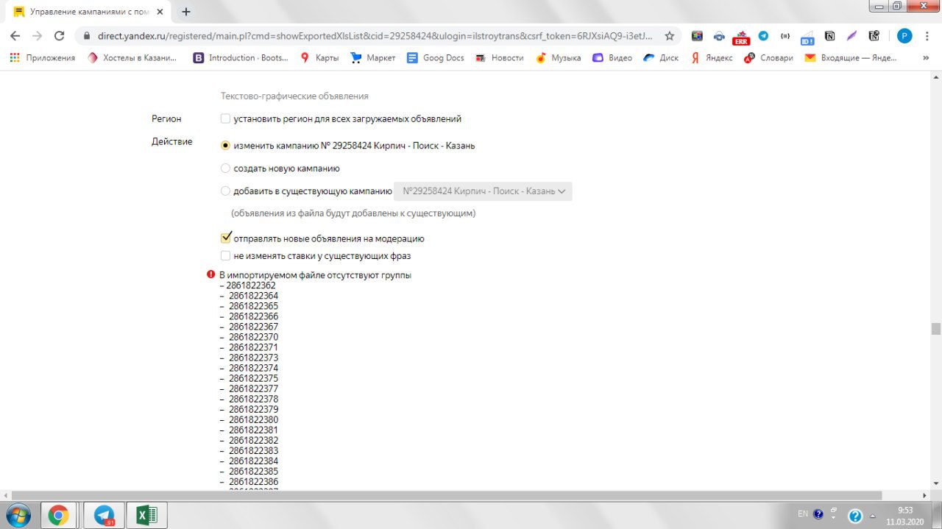
Task: Open the Диск bookmark
Action: [x=661, y=57]
